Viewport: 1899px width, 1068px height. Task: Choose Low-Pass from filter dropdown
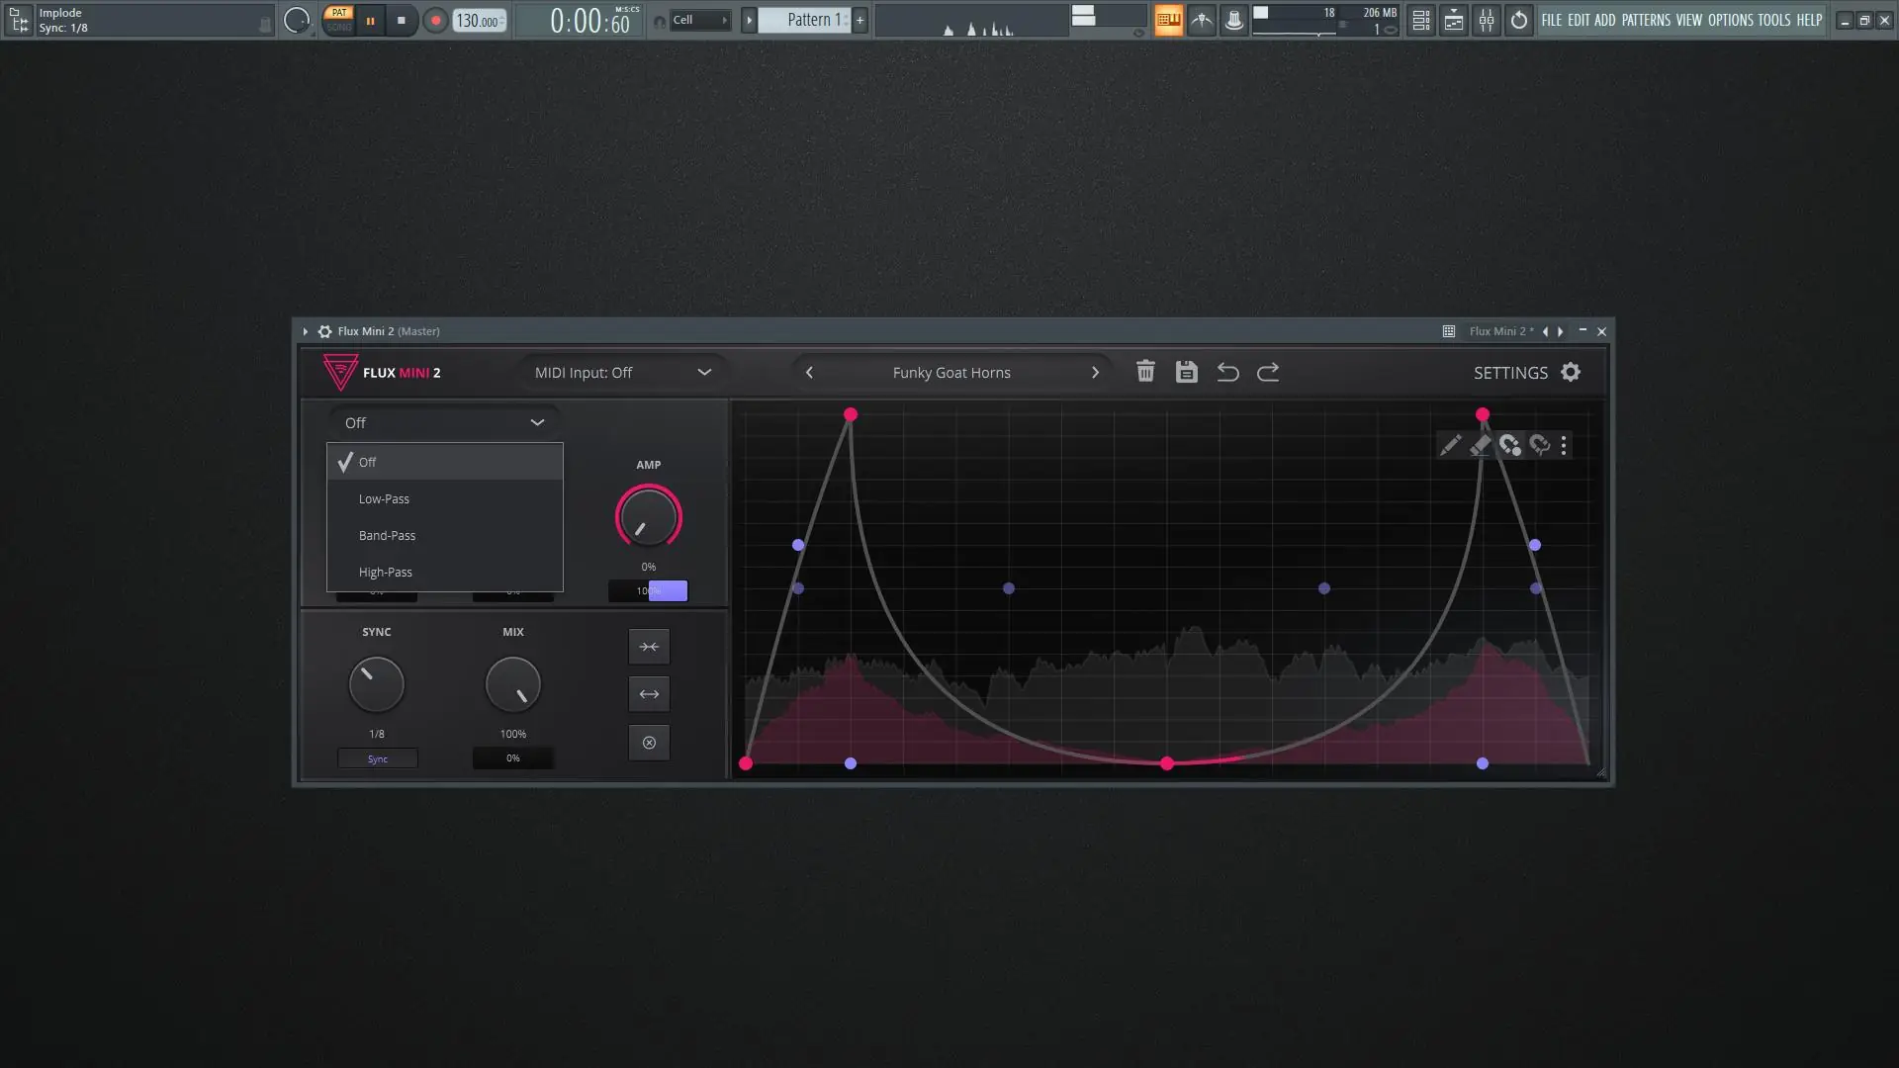click(x=384, y=499)
